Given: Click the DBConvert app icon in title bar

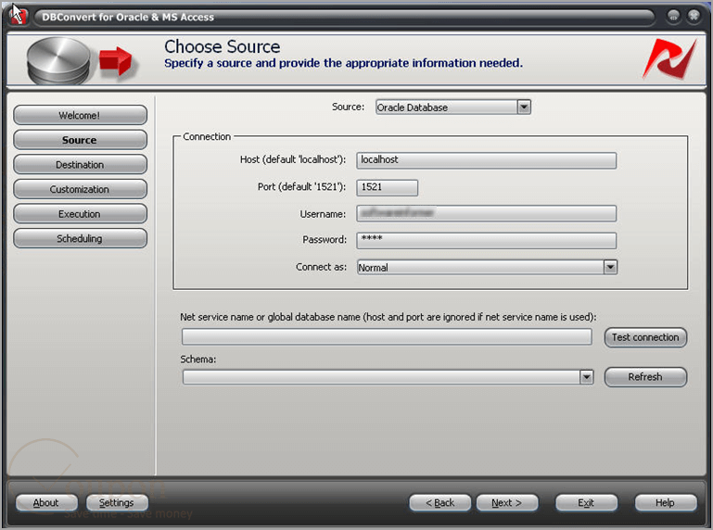Looking at the screenshot, I should click(19, 16).
